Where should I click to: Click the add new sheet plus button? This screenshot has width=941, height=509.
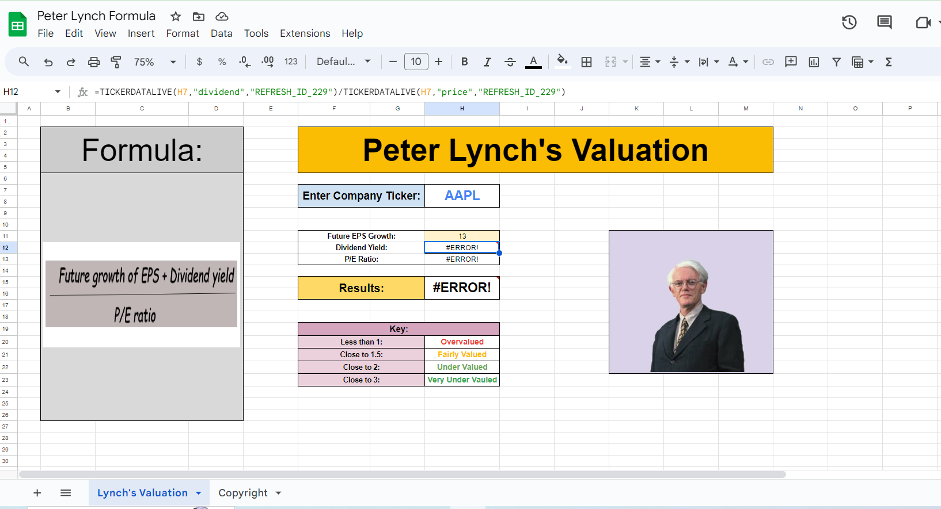(x=37, y=493)
